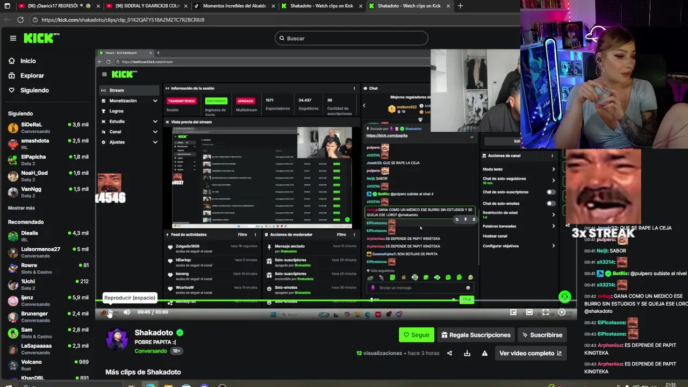Click the browser tab actions icon
688x387 pixels.
tap(8, 6)
